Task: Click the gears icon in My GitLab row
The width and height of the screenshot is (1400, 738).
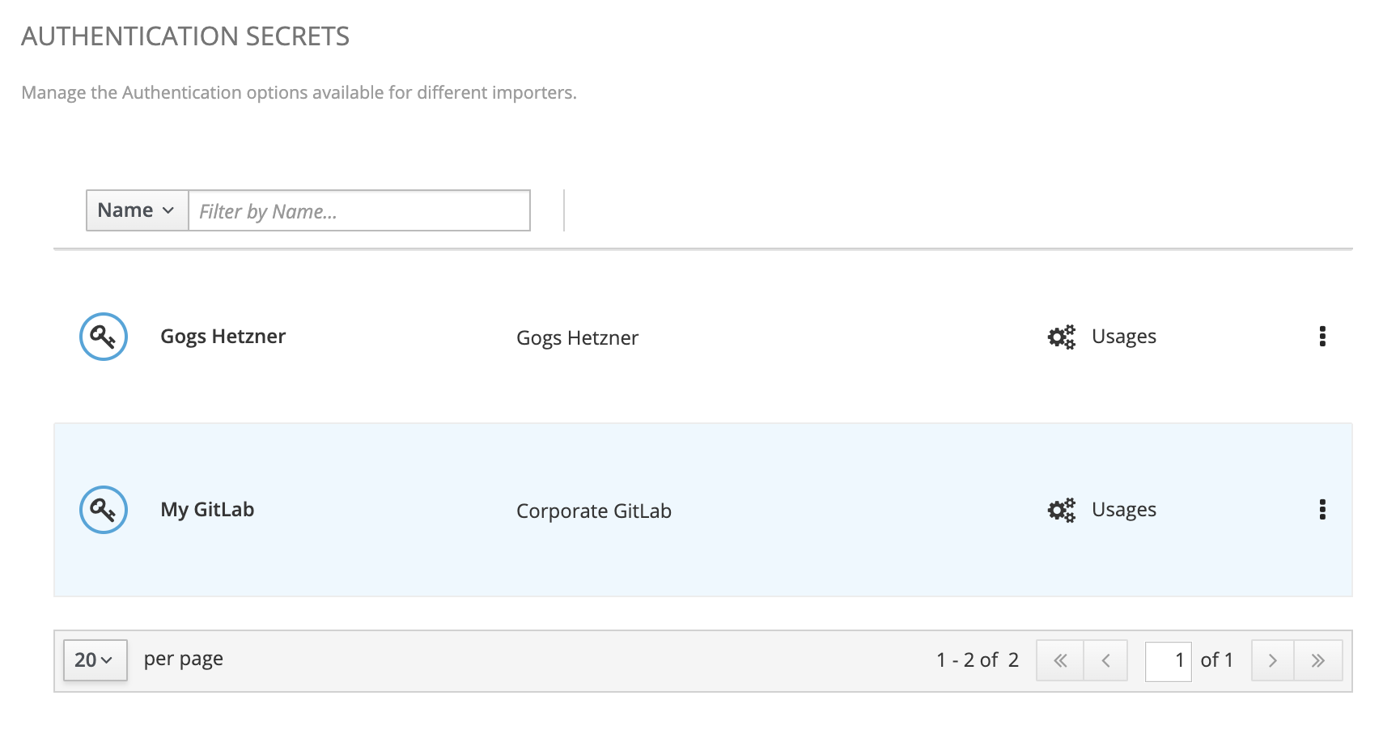Action: click(x=1061, y=510)
